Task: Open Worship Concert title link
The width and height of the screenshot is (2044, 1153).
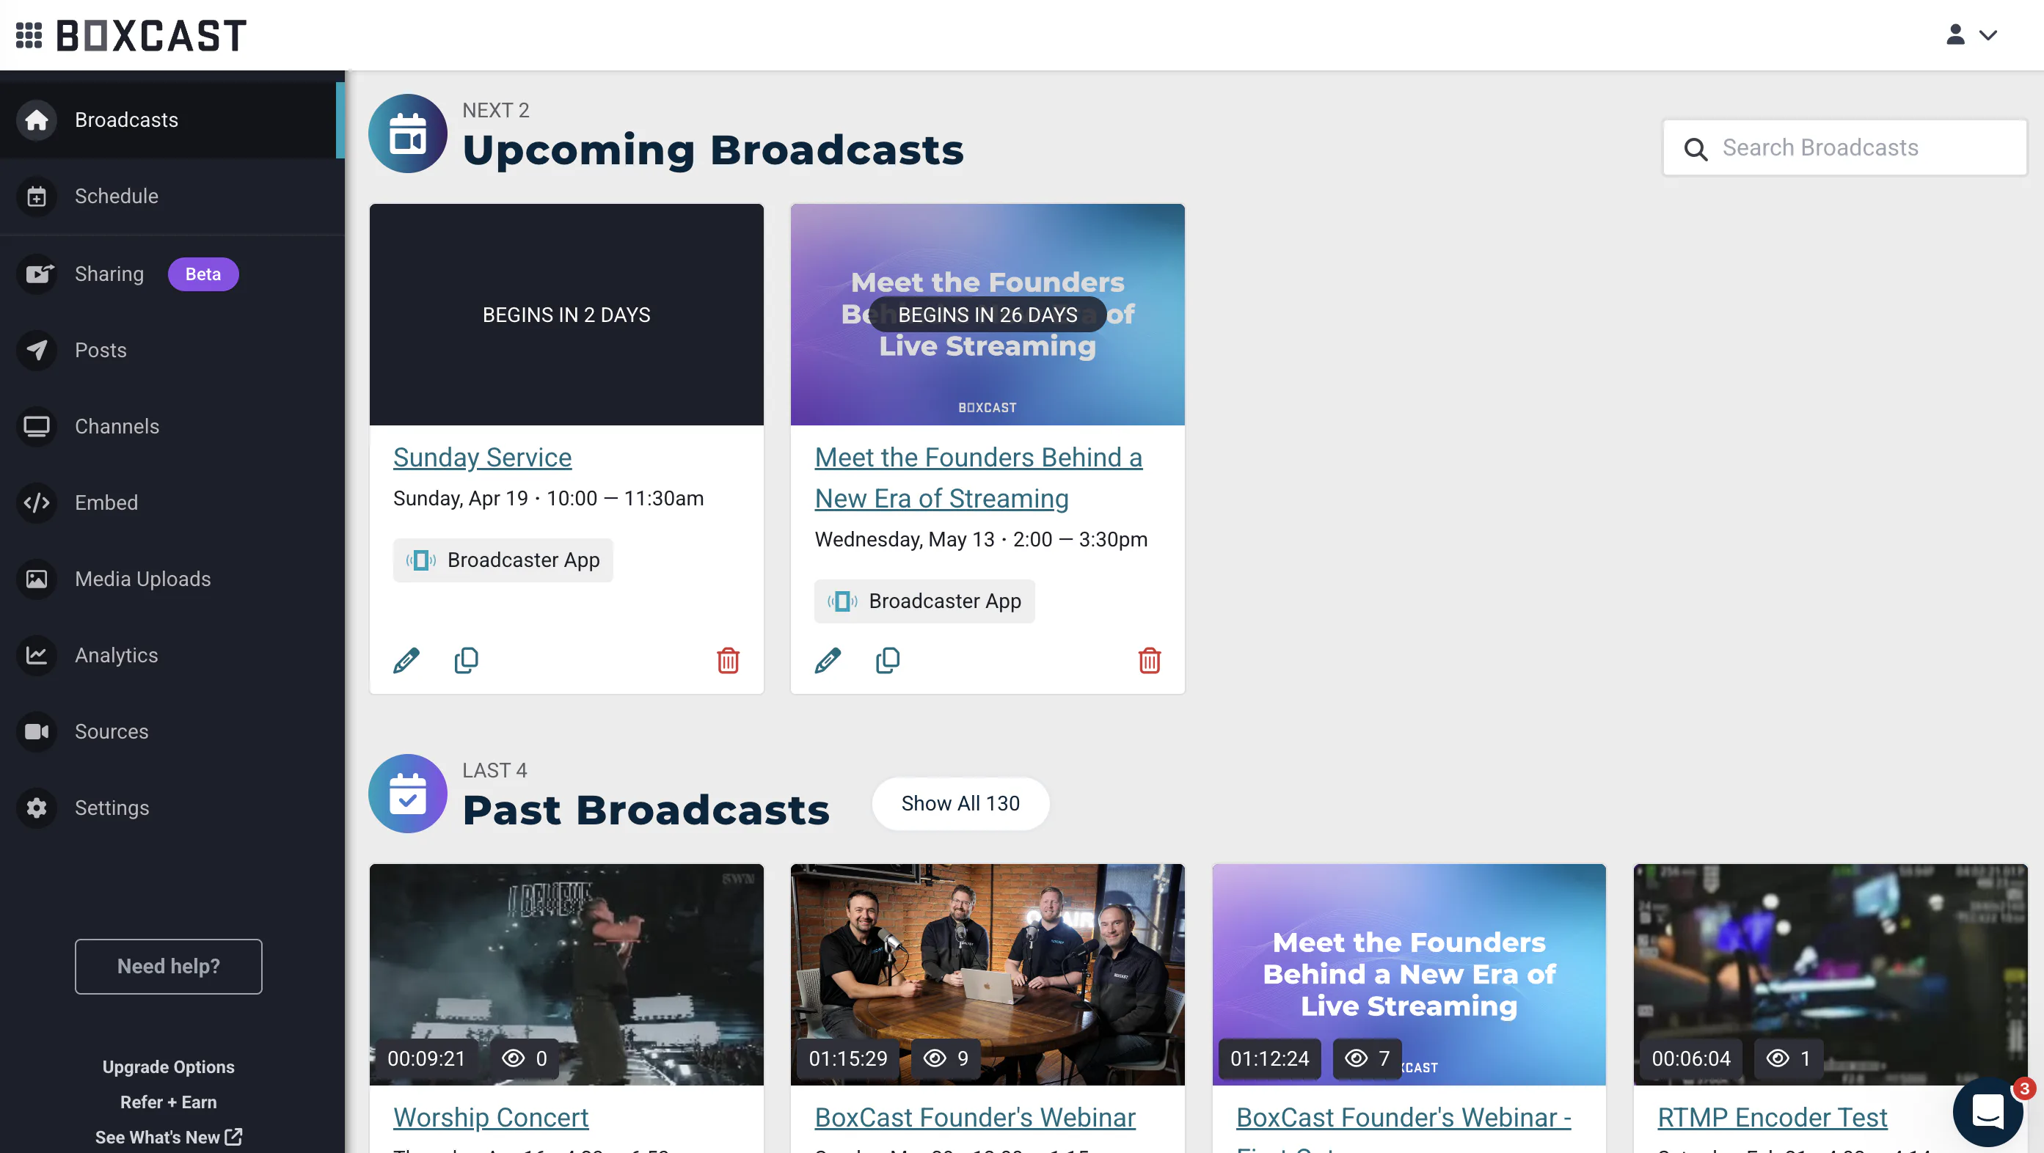Action: pos(491,1117)
